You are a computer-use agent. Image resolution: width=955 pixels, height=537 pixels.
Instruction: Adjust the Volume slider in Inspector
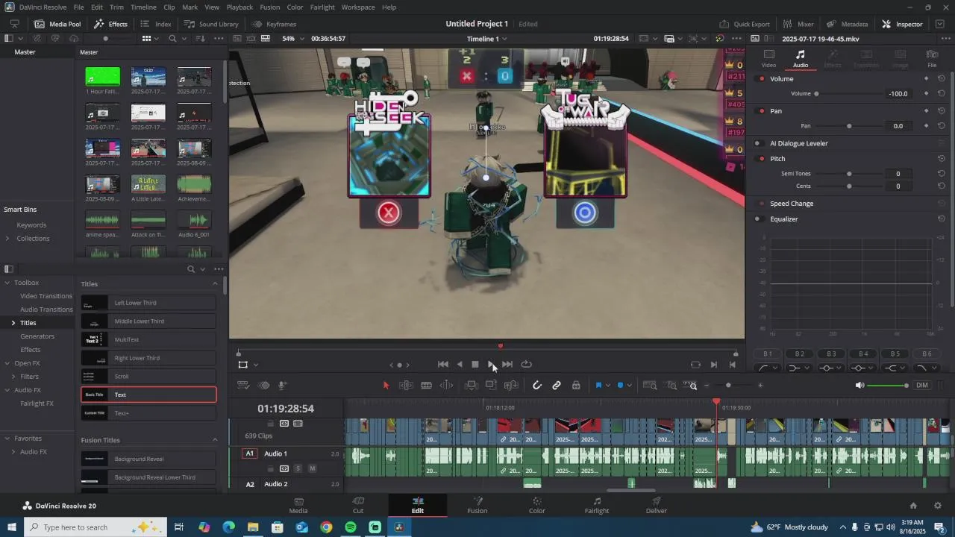816,94
